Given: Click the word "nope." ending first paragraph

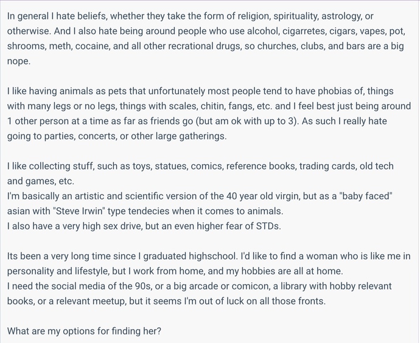Looking at the screenshot, I should coord(19,61).
